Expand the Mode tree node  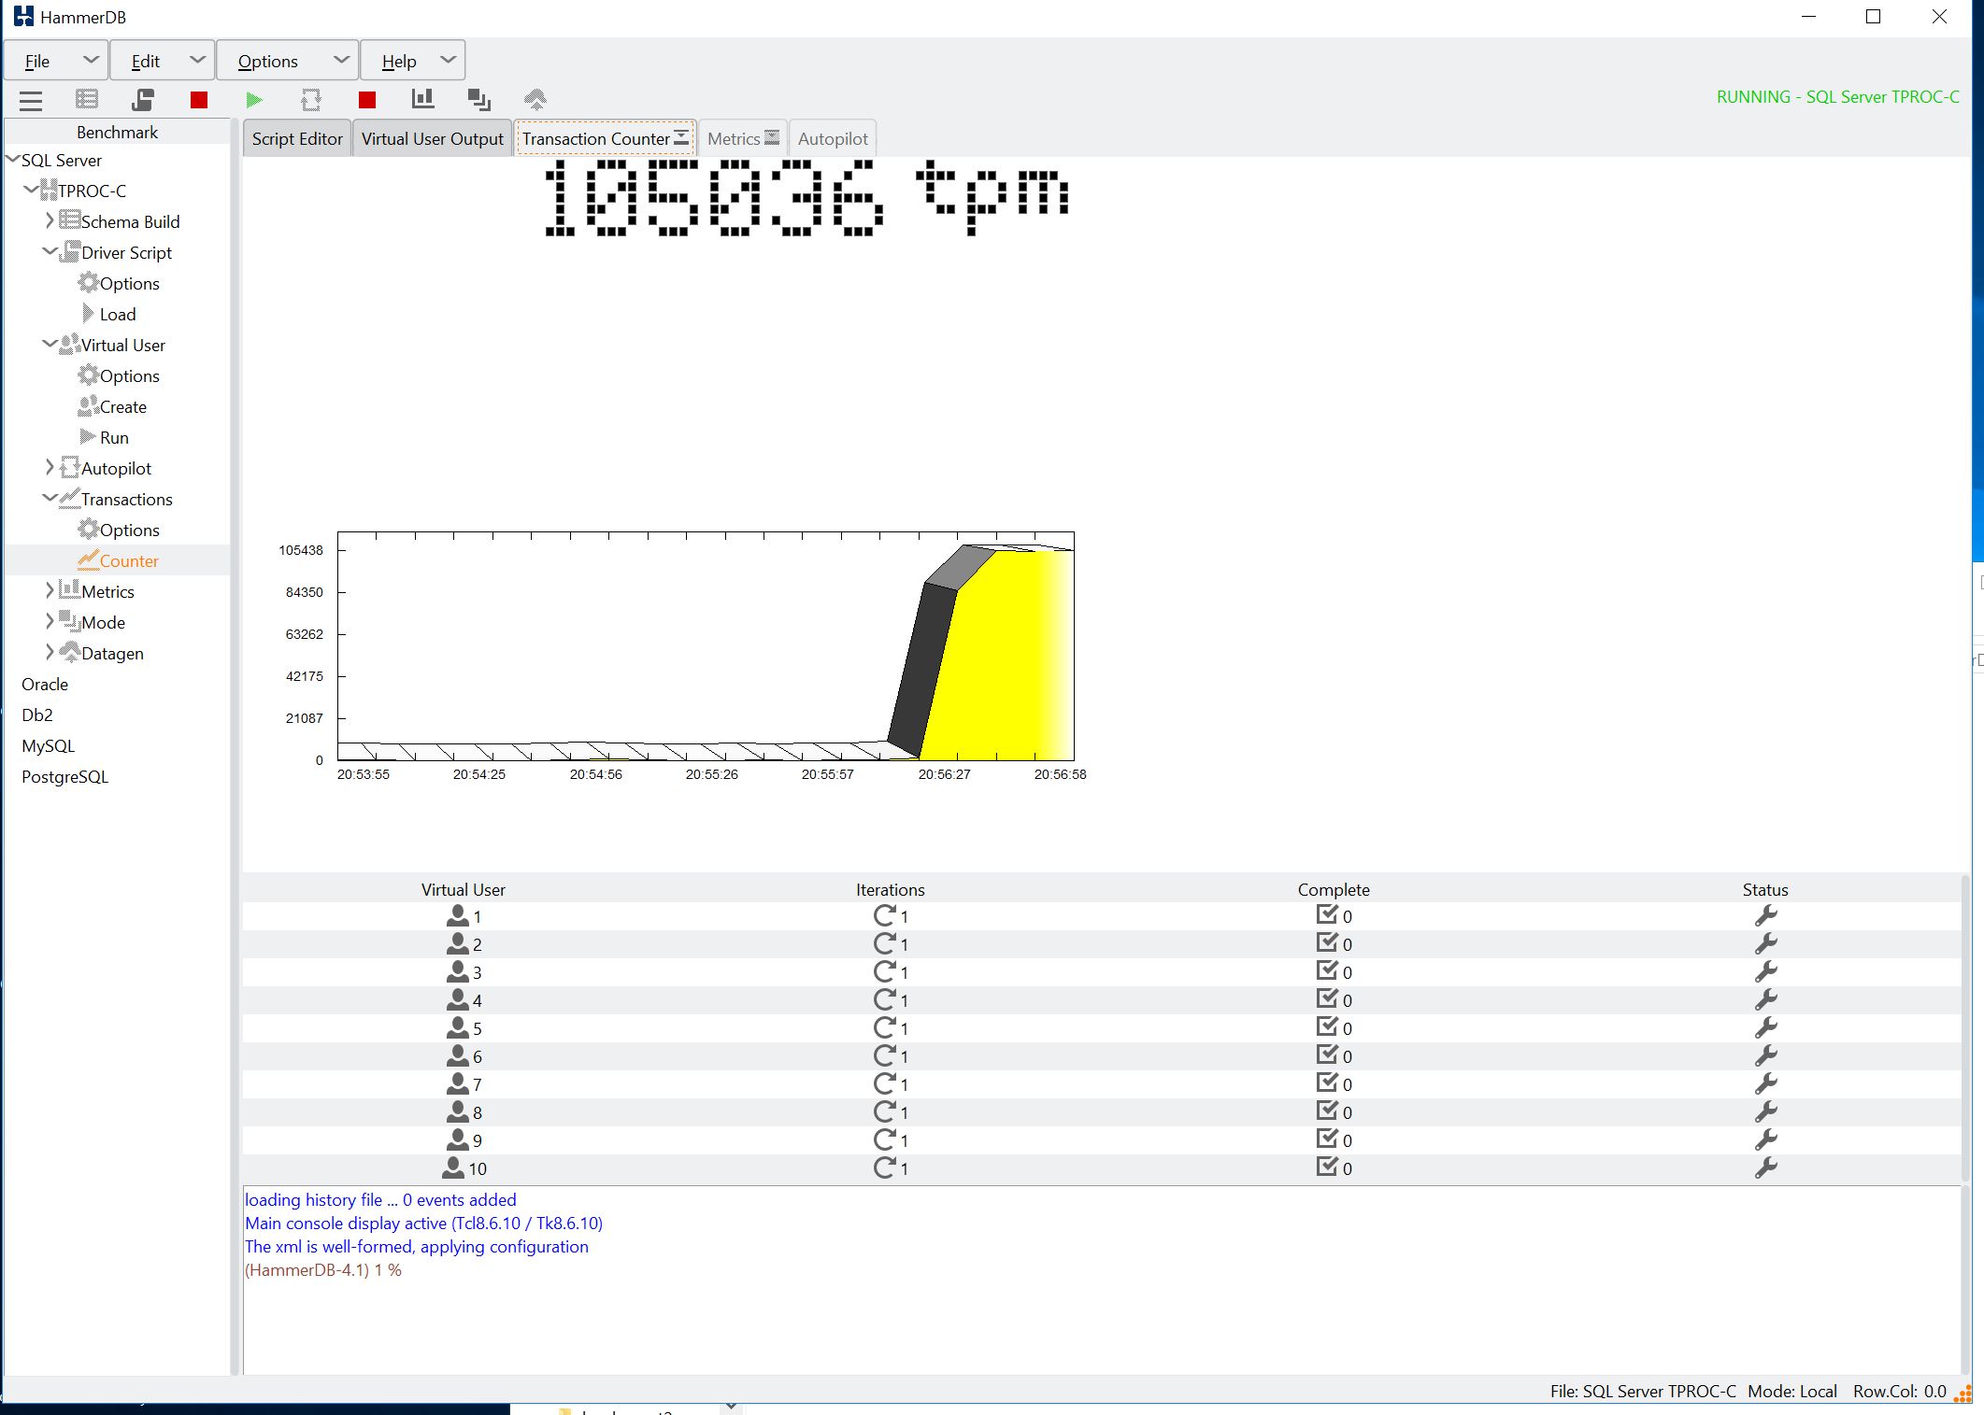tap(50, 621)
